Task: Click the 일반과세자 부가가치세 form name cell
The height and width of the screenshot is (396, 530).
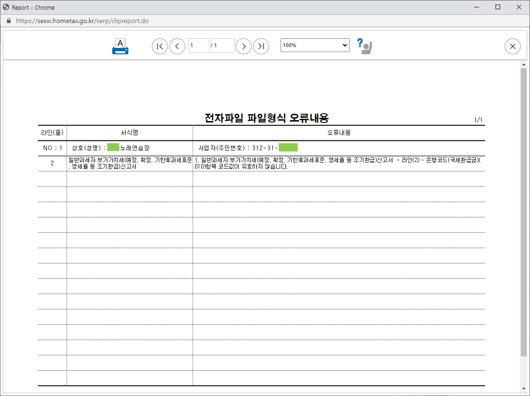Action: (130, 163)
